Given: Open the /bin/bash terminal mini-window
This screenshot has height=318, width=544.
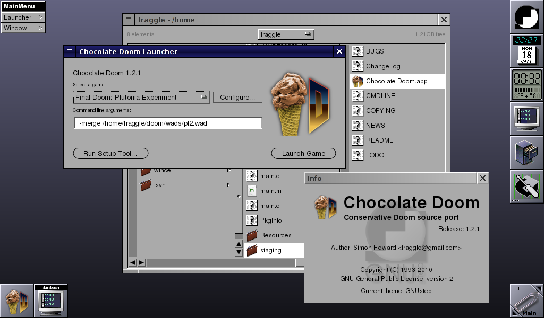Looking at the screenshot, I should coord(51,301).
